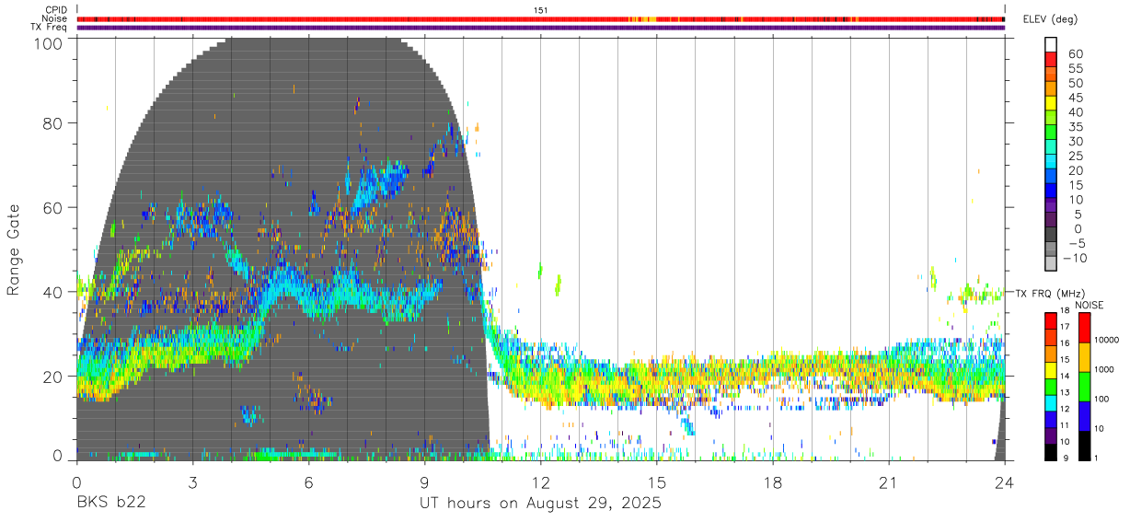Click the x-axis tick label '24'
The image size is (1130, 522).
(x=1005, y=481)
